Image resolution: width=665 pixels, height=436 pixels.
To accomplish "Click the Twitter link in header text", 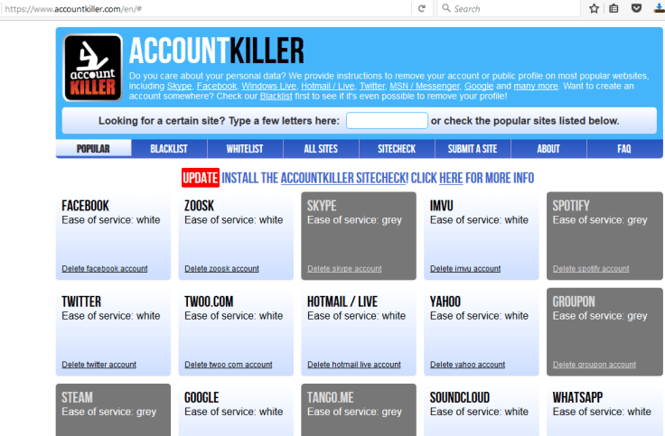I will [x=372, y=86].
